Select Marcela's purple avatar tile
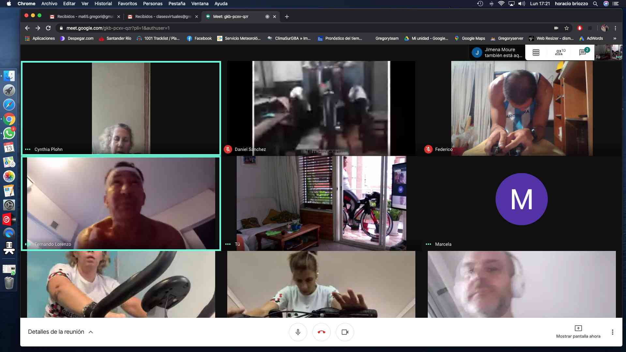This screenshot has width=626, height=352. coord(521,199)
